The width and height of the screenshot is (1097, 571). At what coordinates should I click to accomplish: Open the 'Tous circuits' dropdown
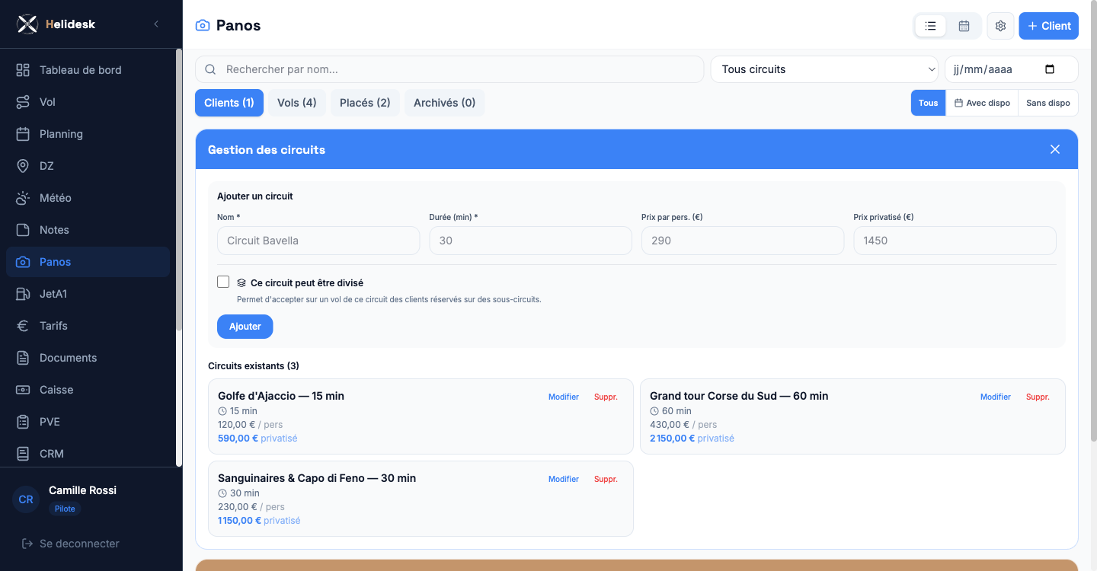click(824, 69)
